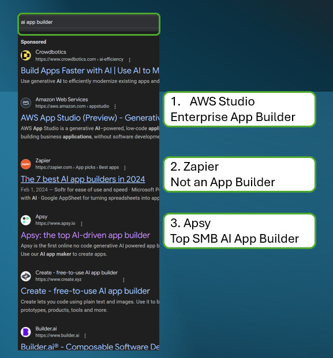Click the 'Apsy' site name in results
Screen dimensions: 333x358
pyautogui.click(x=42, y=217)
